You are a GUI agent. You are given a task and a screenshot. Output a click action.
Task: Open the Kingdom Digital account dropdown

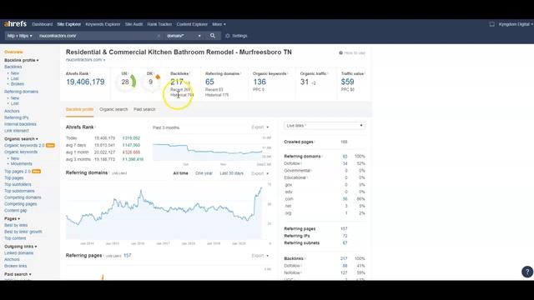coord(516,24)
